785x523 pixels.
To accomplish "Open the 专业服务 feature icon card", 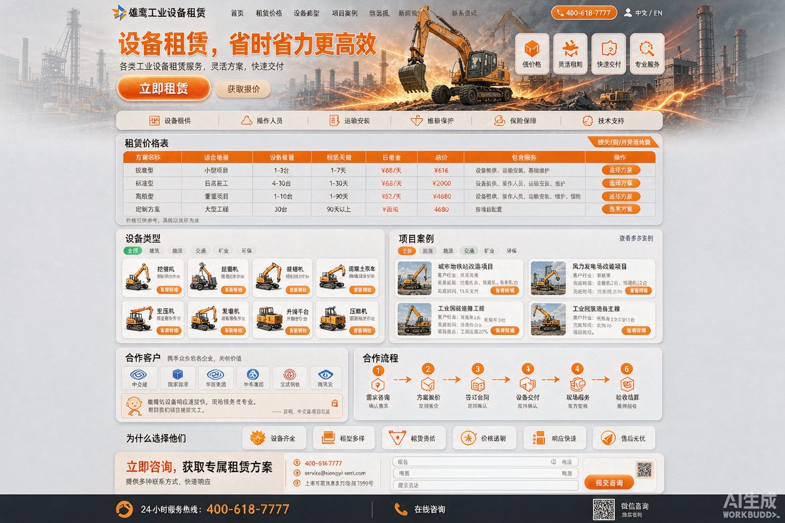I will [647, 52].
